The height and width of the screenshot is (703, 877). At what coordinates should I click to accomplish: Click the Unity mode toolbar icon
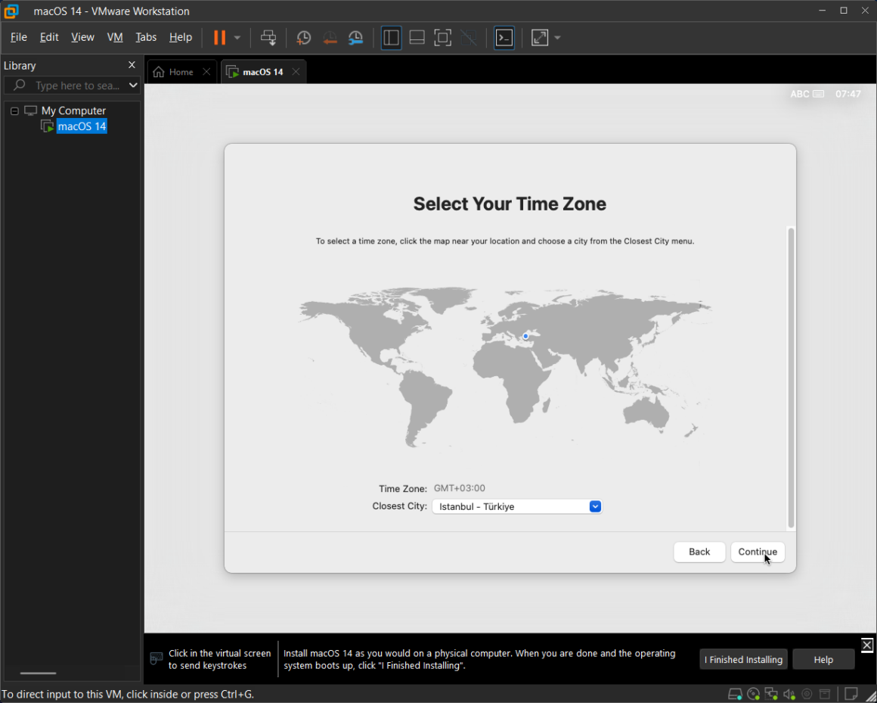pyautogui.click(x=469, y=38)
